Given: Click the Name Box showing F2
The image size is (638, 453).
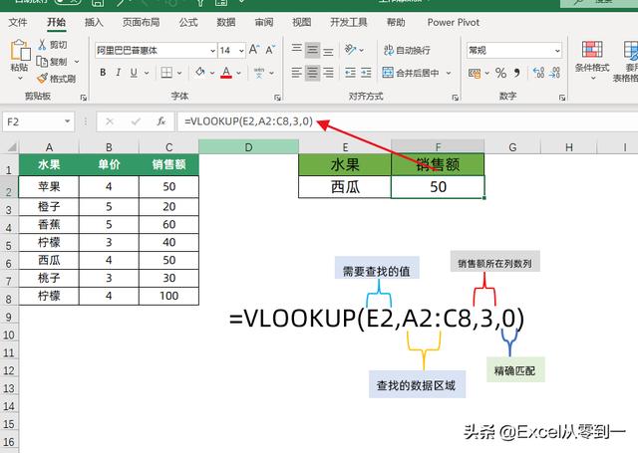Looking at the screenshot, I should 38,121.
